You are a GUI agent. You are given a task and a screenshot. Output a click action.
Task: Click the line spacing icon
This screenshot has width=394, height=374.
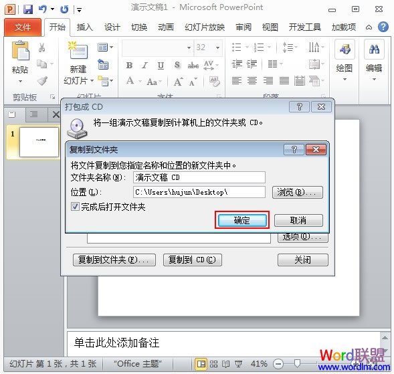[288, 48]
